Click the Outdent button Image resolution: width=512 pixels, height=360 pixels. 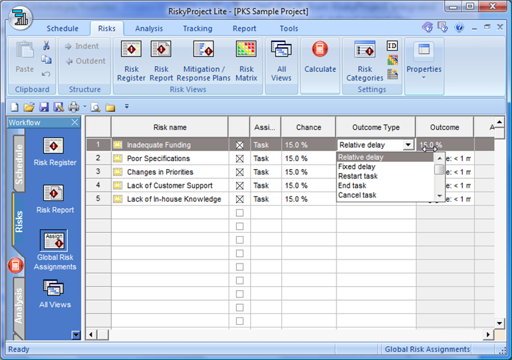pos(84,61)
